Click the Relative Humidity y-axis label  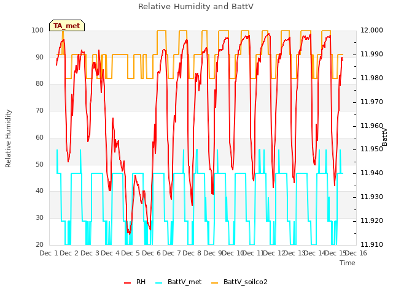click(x=8, y=138)
